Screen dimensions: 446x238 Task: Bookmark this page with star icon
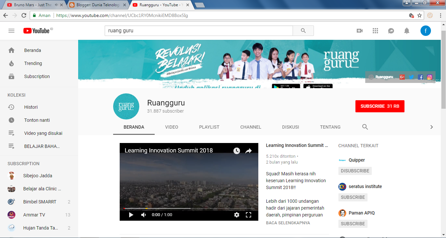point(420,15)
